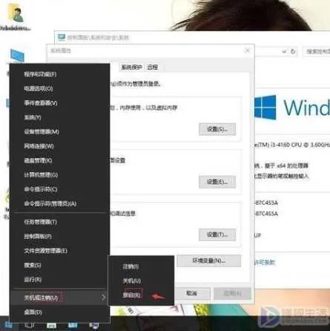This screenshot has width=330, height=331.
Task: Click the Windows logo in System window
Action: [x=265, y=108]
